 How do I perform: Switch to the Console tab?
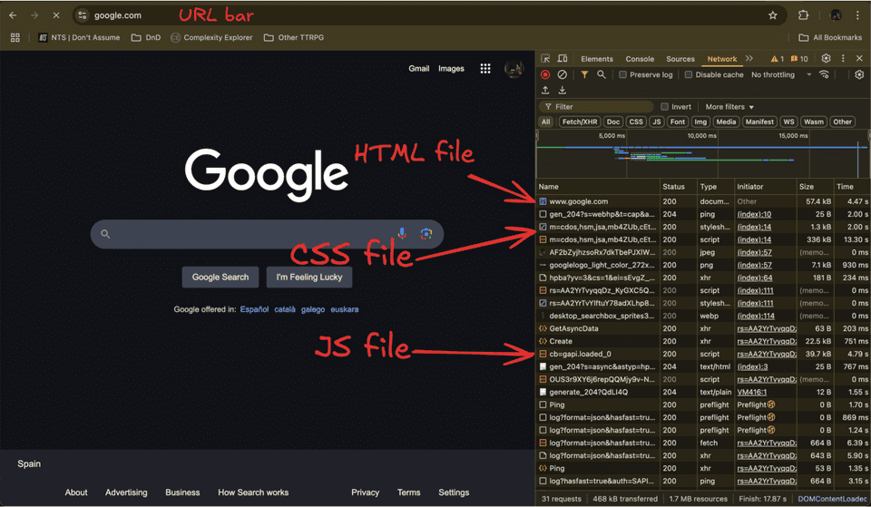(640, 59)
